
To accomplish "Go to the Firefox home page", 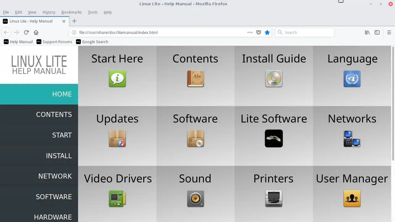I will pos(36,32).
